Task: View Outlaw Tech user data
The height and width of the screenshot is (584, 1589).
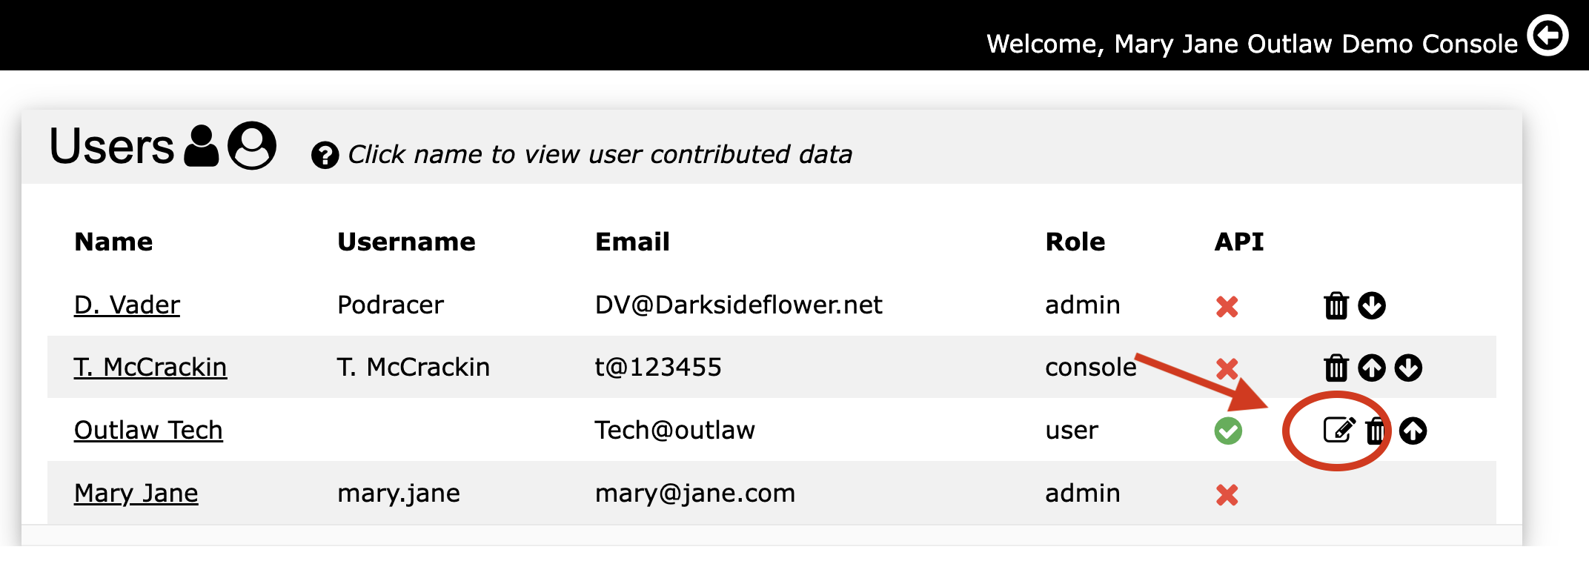Action: point(148,430)
